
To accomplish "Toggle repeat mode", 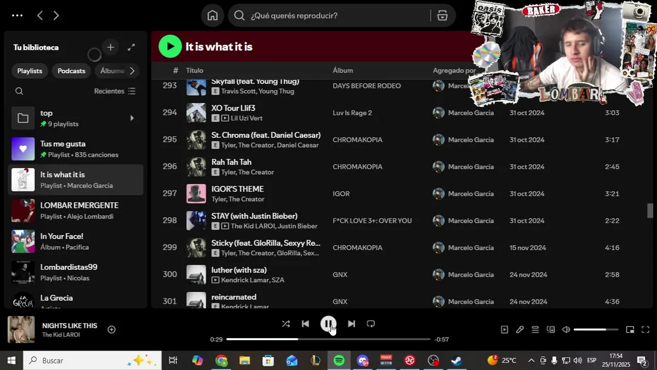I will point(371,324).
